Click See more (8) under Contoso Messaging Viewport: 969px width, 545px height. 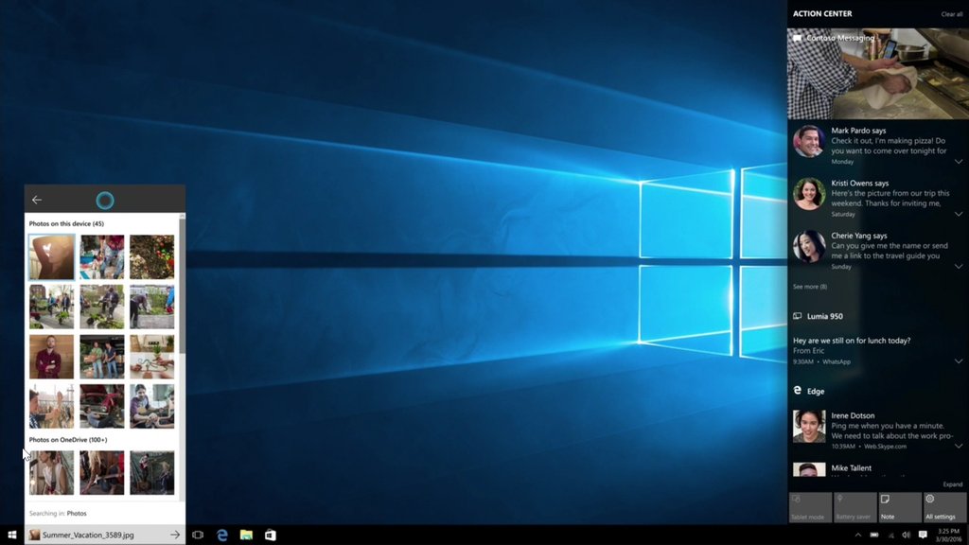pyautogui.click(x=809, y=286)
